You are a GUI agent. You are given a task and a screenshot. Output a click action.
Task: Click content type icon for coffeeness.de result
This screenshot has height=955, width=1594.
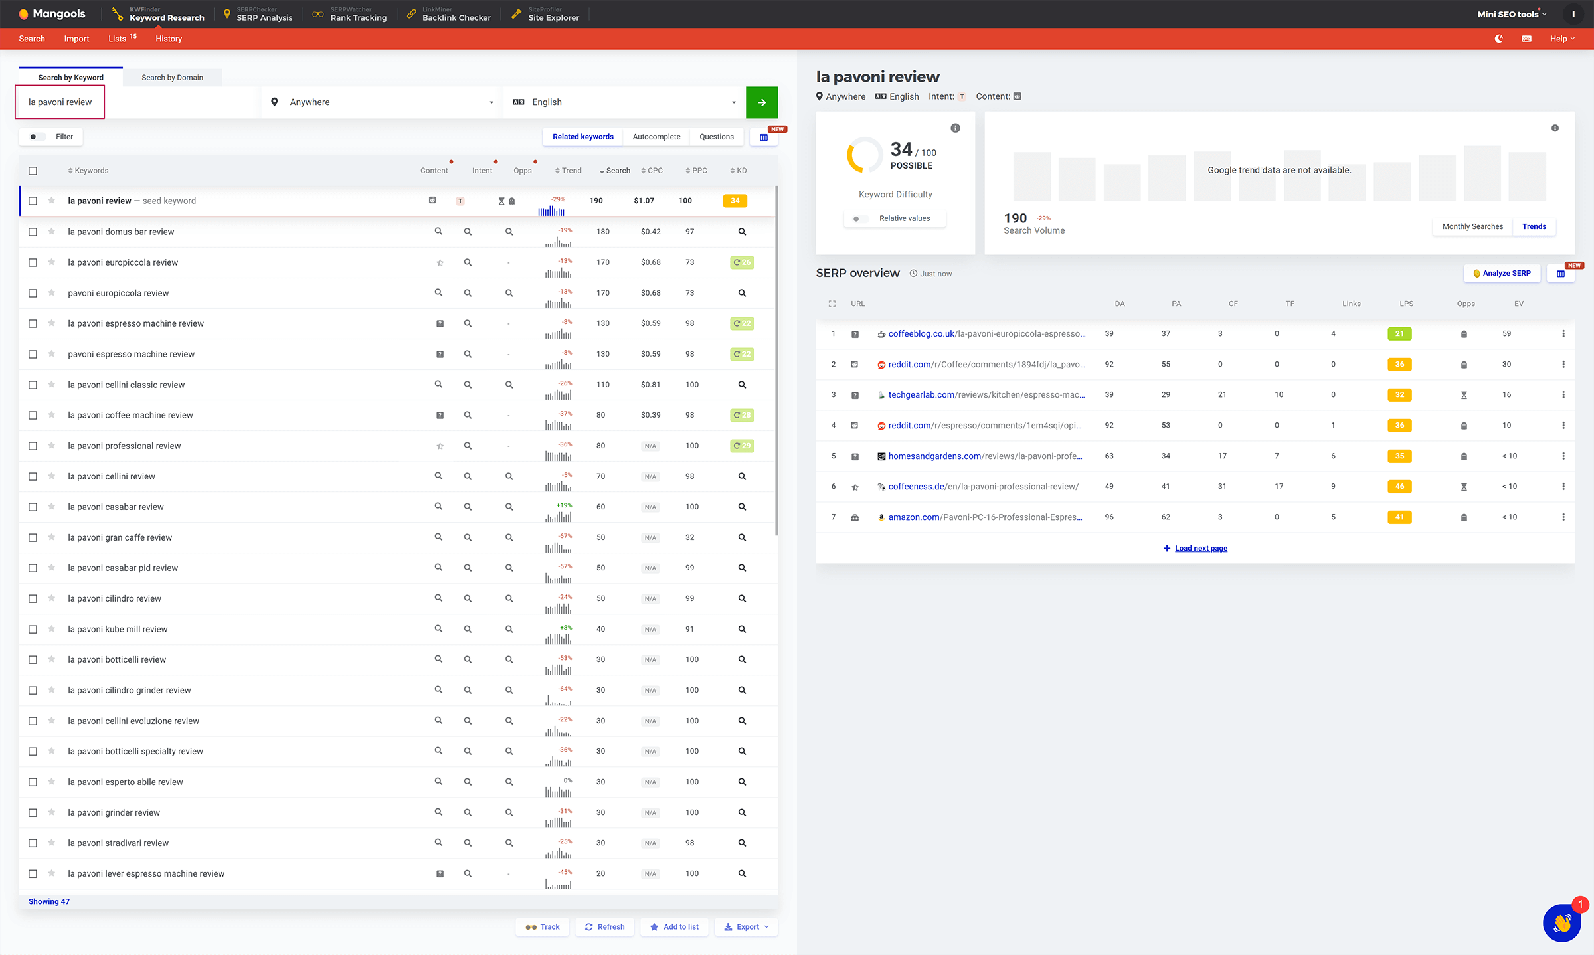tap(855, 487)
